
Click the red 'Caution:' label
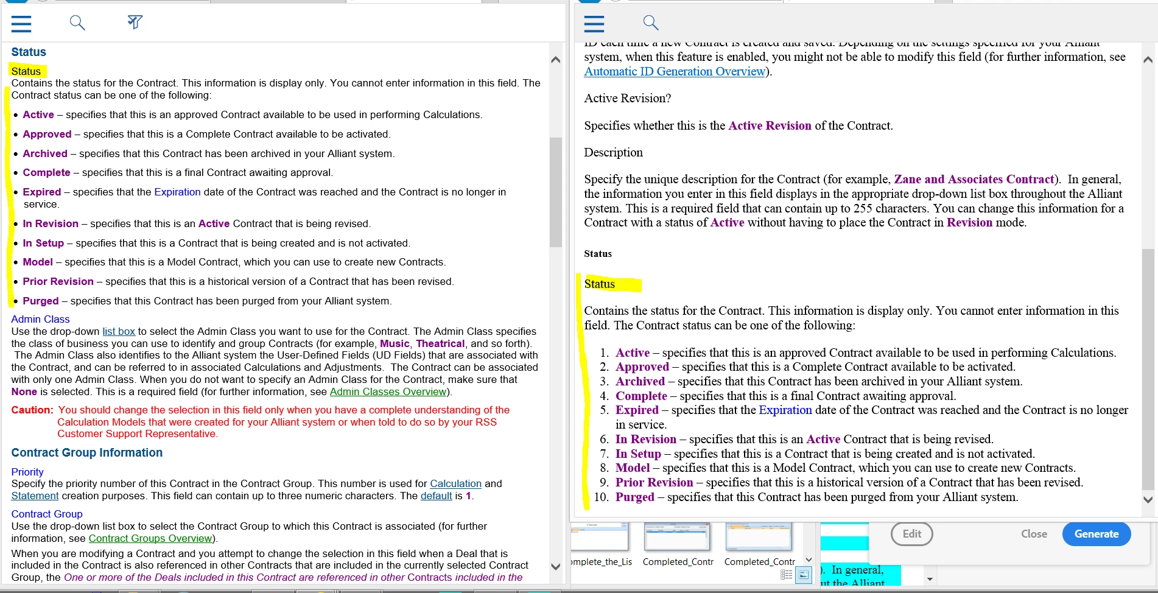tap(32, 410)
